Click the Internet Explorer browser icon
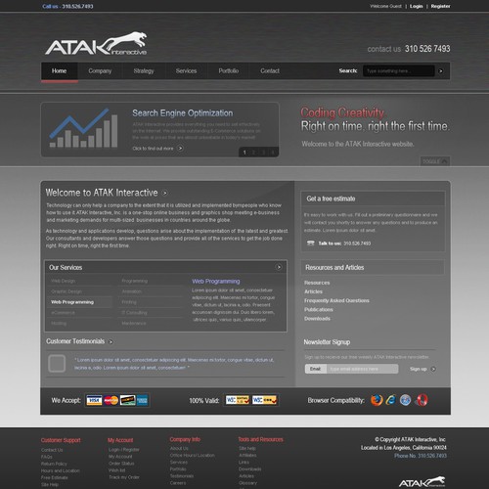Image resolution: width=489 pixels, height=489 pixels. click(x=391, y=400)
